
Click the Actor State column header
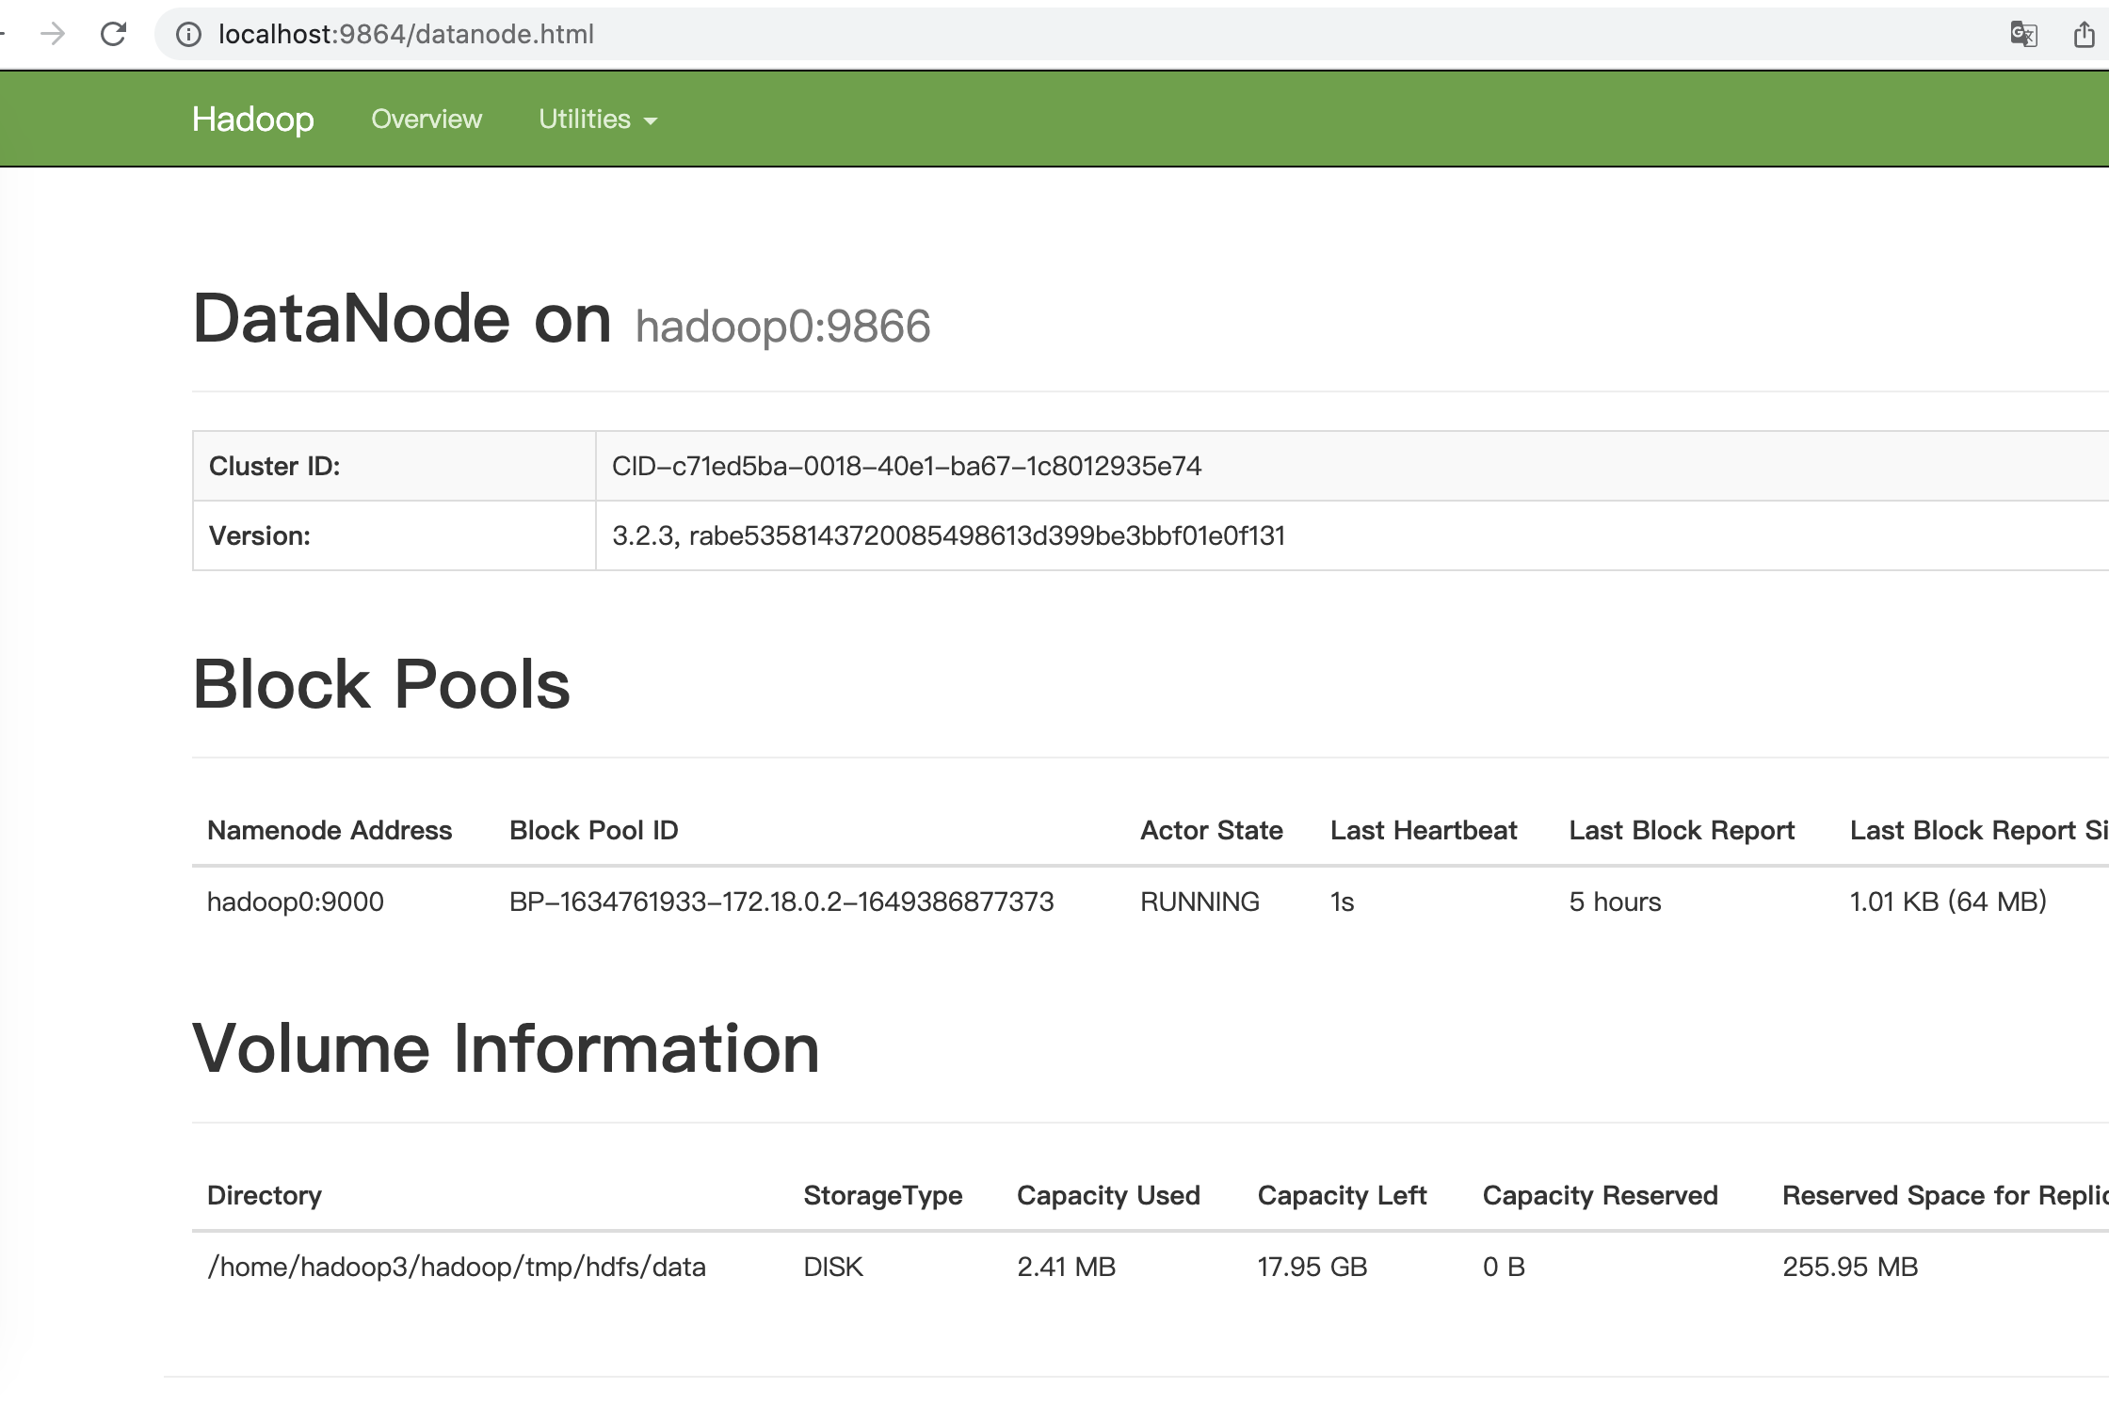pyautogui.click(x=1211, y=830)
